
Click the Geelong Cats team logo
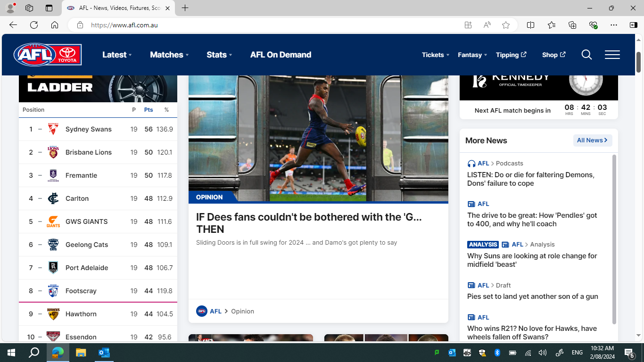coord(53,245)
